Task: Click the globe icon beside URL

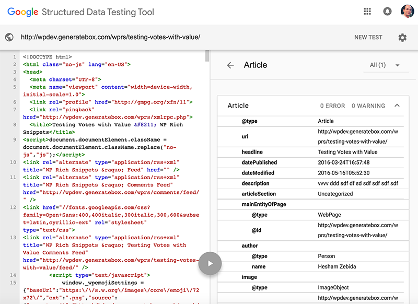Action: point(9,38)
